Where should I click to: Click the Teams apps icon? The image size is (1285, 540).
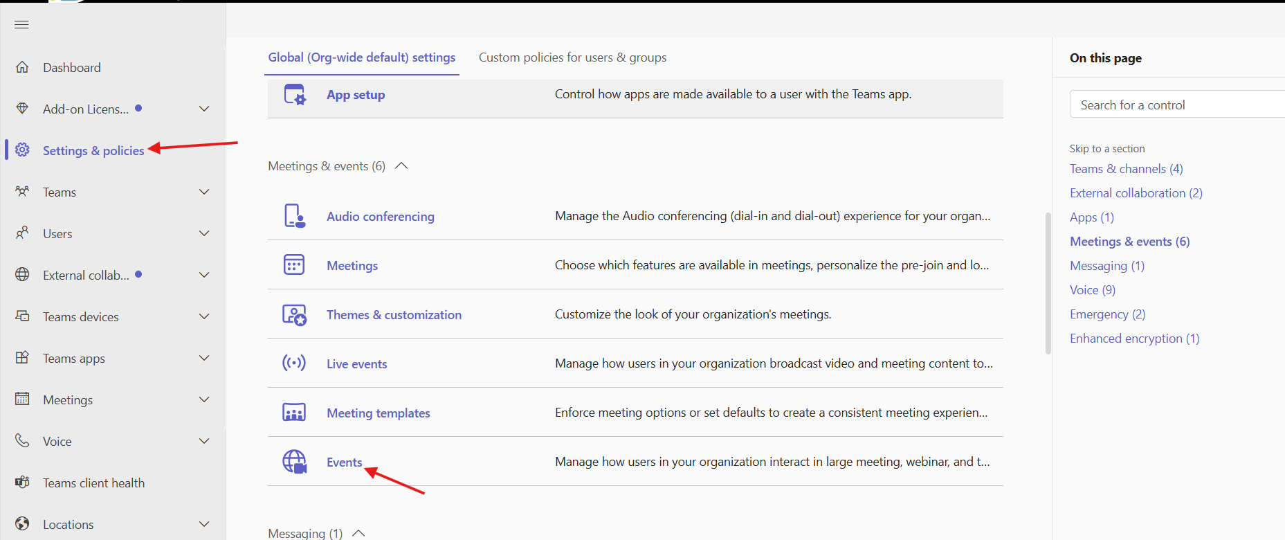22,358
